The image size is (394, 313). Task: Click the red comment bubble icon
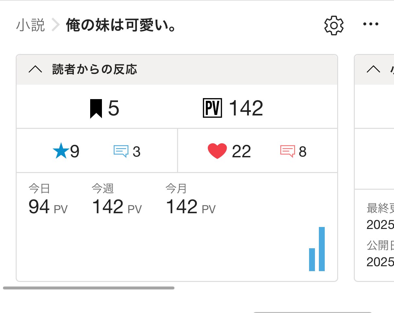click(287, 151)
